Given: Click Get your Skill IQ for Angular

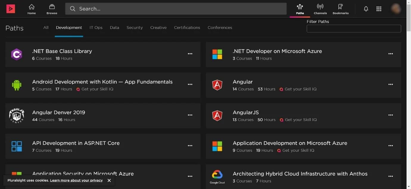Looking at the screenshot, I should (x=301, y=89).
